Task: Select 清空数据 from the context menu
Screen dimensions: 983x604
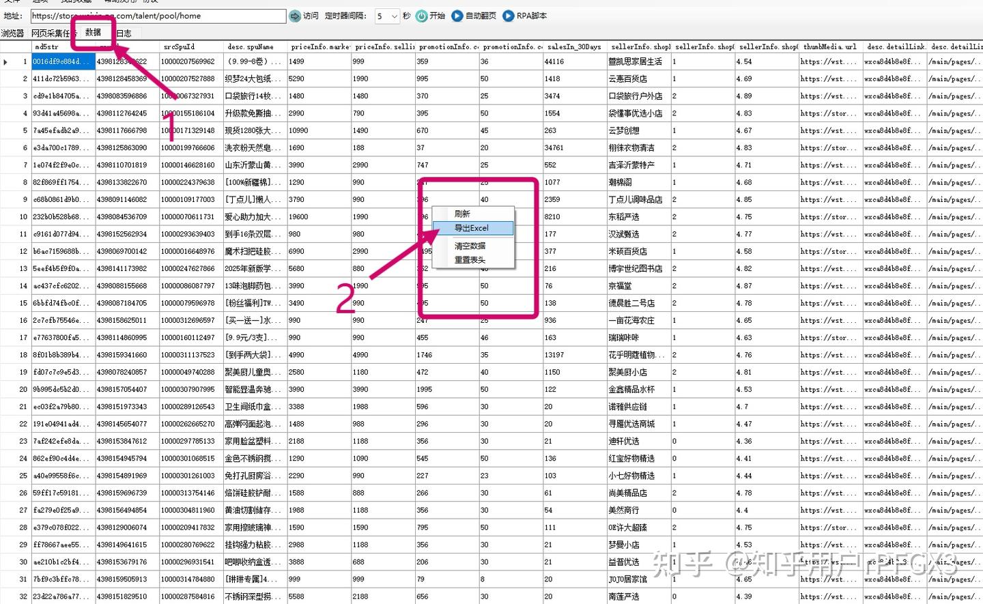Action: tap(473, 246)
